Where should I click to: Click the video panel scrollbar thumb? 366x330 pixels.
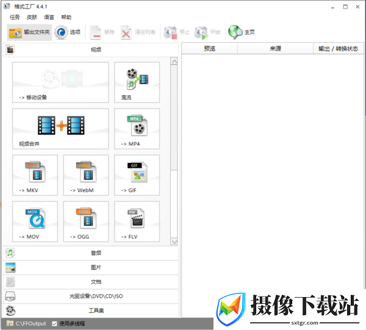tap(174, 117)
